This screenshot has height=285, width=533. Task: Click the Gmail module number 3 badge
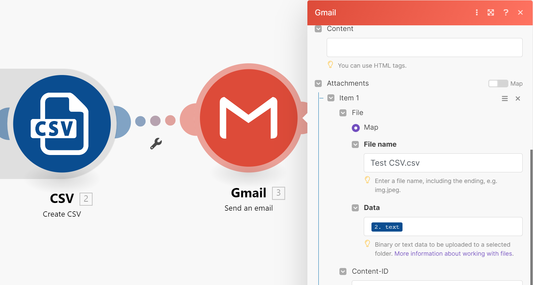(x=278, y=193)
